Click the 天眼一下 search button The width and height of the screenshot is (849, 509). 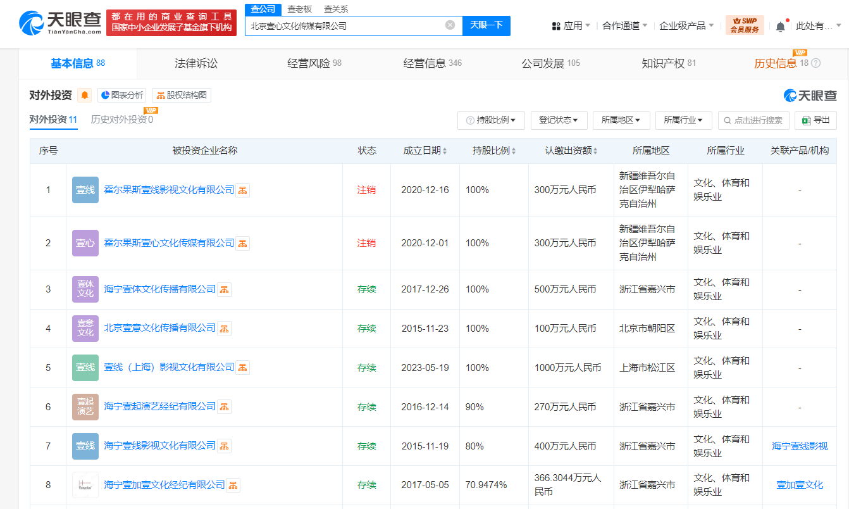point(486,25)
